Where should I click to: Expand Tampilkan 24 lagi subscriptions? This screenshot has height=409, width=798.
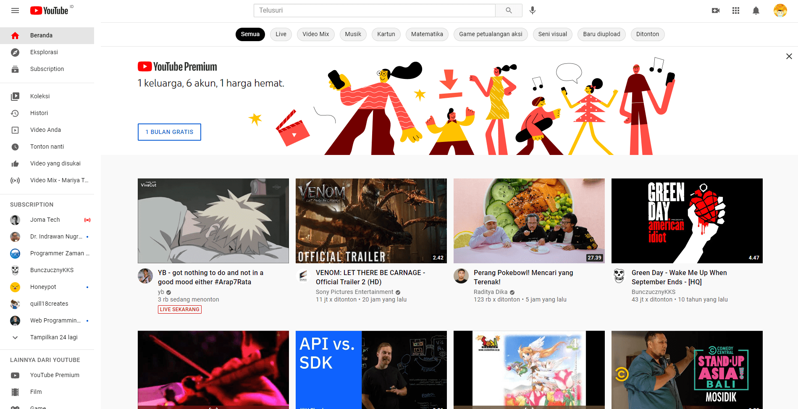coord(47,337)
